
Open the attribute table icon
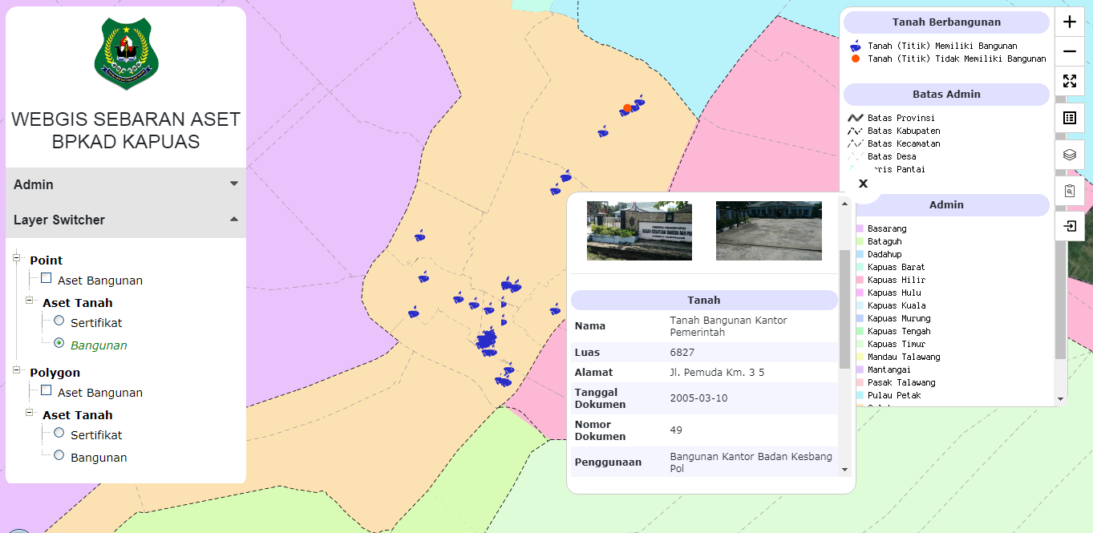point(1070,117)
